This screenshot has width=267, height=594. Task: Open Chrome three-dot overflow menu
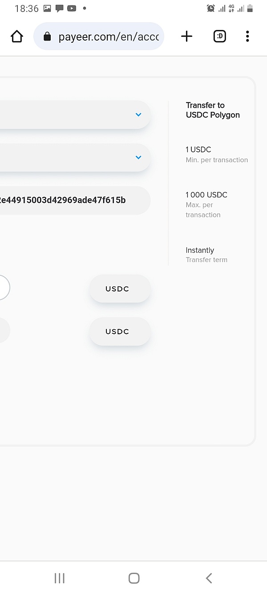click(247, 37)
